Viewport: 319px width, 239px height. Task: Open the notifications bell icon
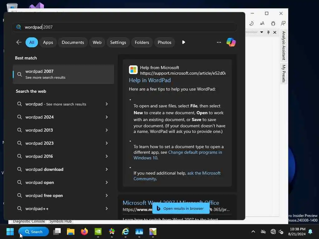pos(311,232)
